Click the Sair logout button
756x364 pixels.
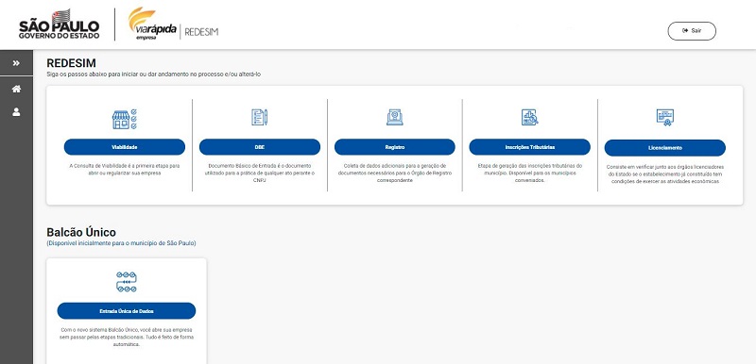tap(692, 31)
